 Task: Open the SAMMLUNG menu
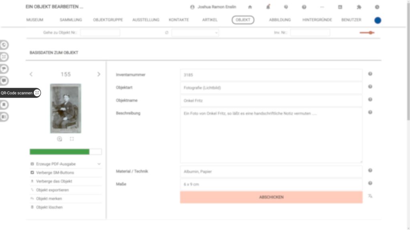71,20
